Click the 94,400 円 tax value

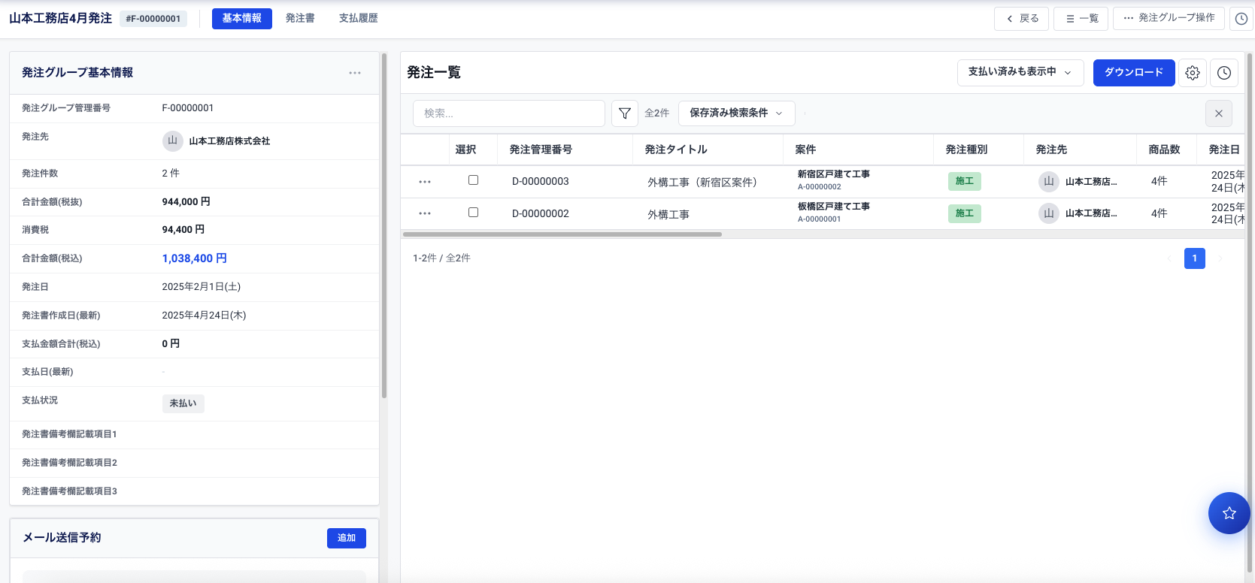(x=183, y=230)
